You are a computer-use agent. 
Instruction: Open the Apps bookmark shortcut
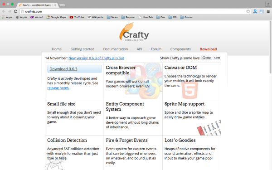coord(7,17)
